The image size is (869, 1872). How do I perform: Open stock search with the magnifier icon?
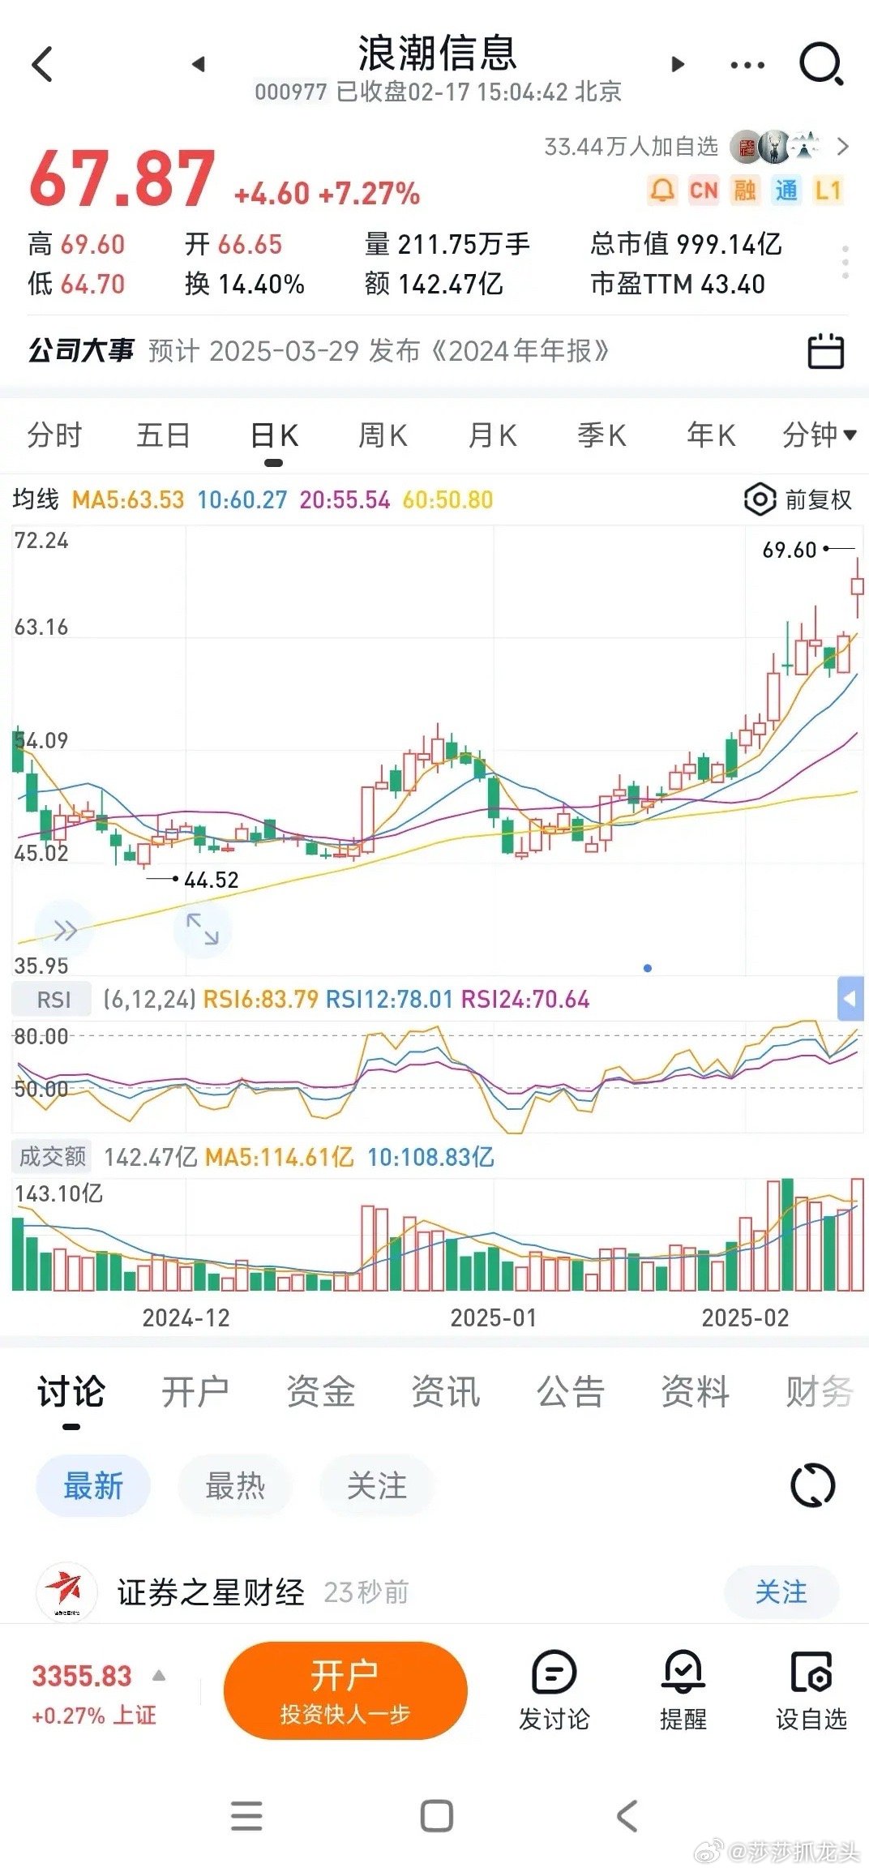(821, 64)
